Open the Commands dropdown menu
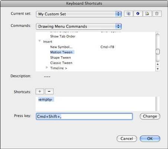Image resolution: width=168 pixels, height=149 pixels. click(79, 26)
